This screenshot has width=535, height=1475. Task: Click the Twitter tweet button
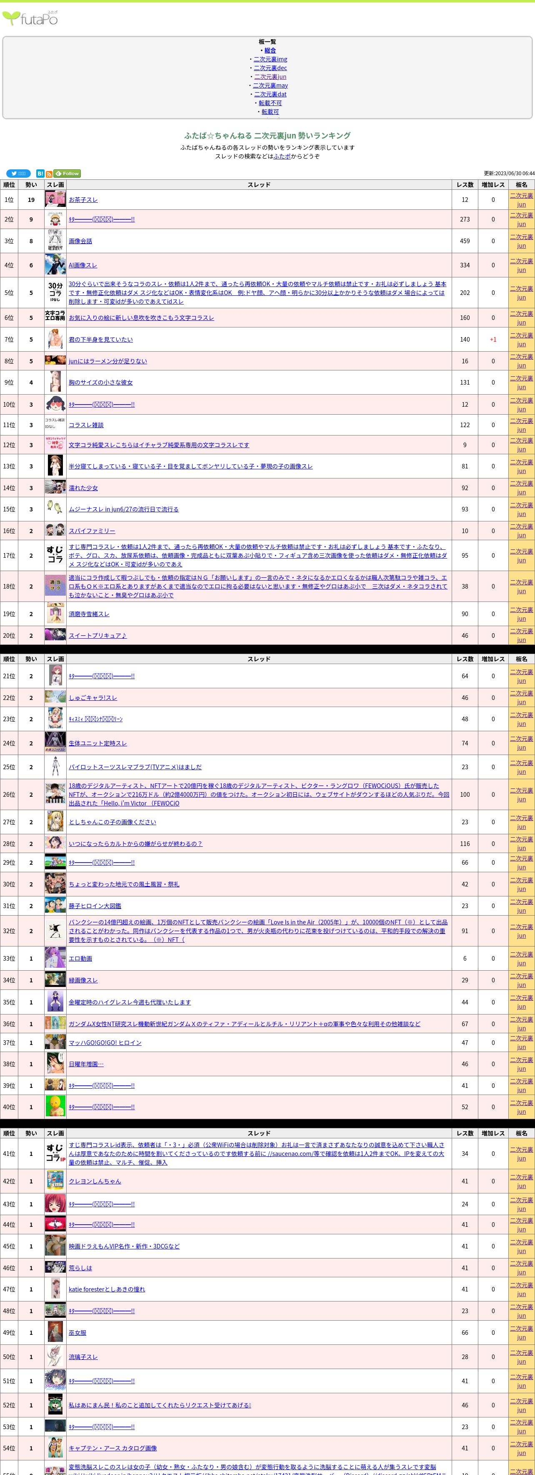pyautogui.click(x=18, y=174)
